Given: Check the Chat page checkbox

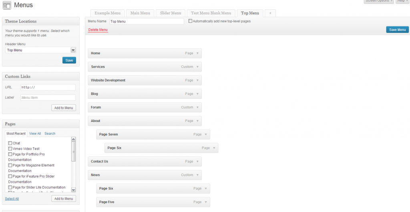Looking at the screenshot, I should click(10, 143).
